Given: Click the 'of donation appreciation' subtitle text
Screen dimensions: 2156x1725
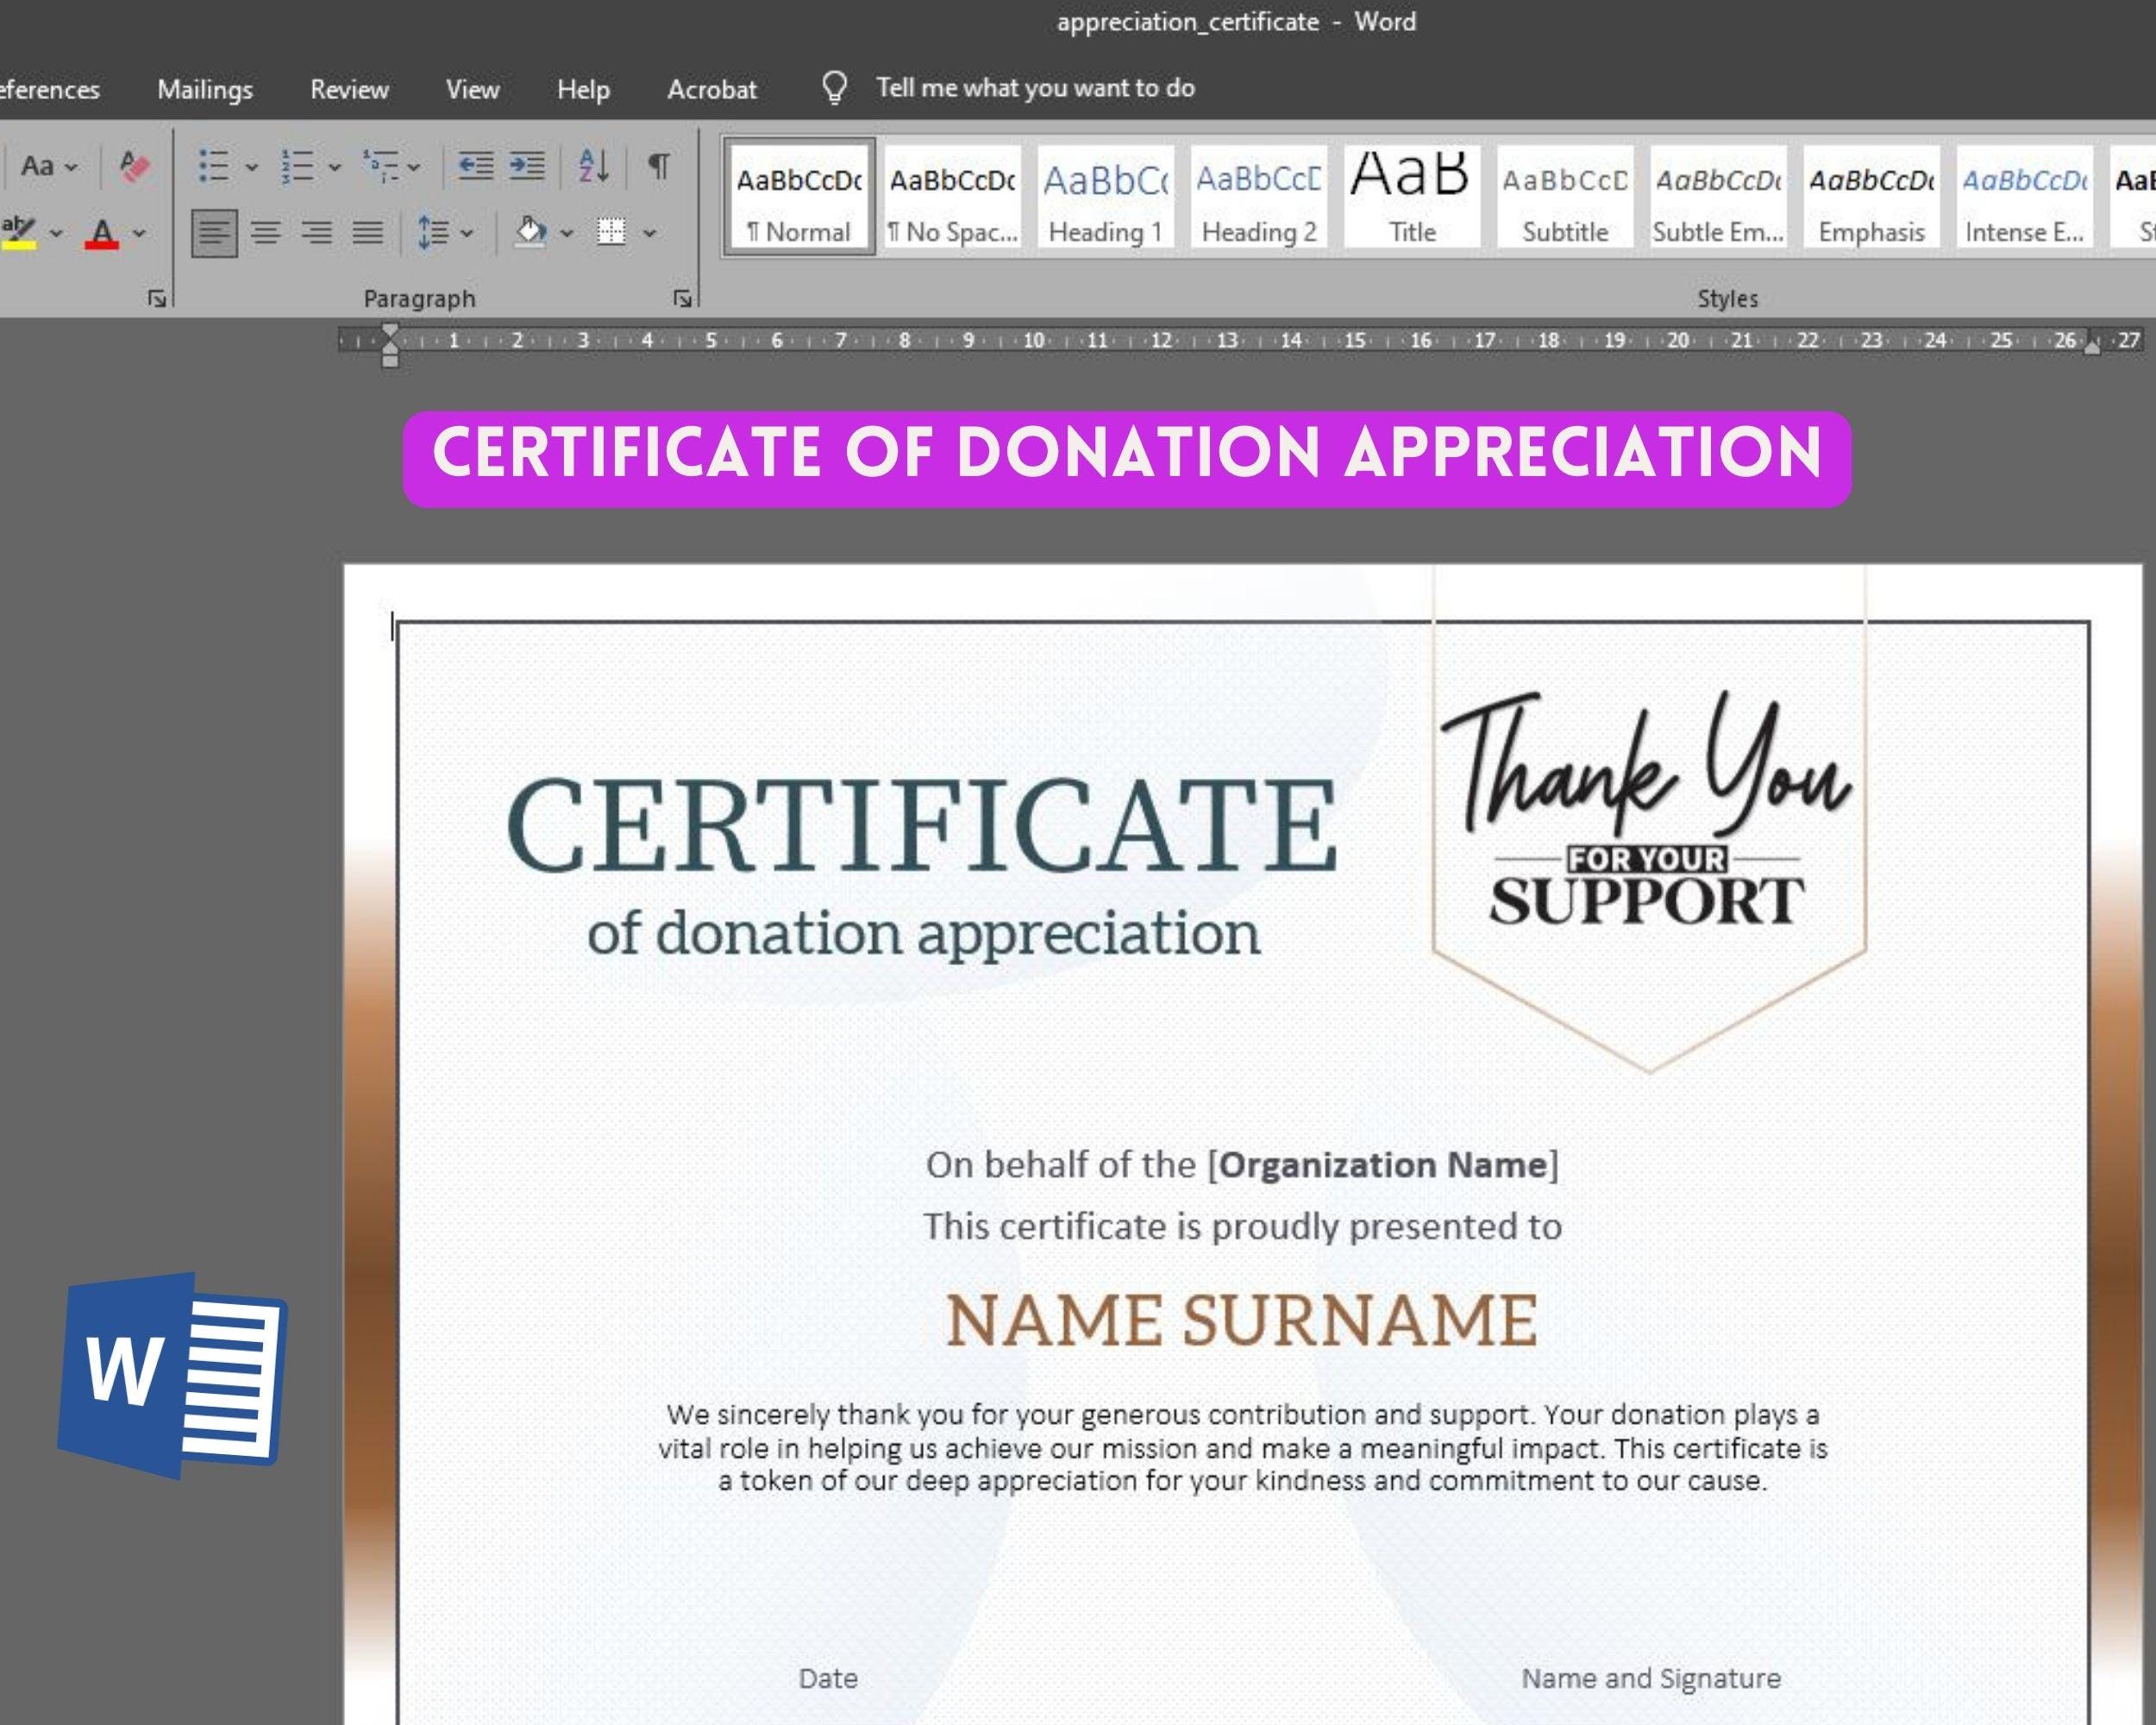Looking at the screenshot, I should [923, 934].
